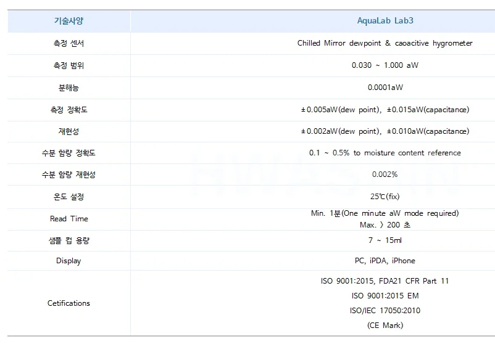This screenshot has height=344, width=495.
Task: Select the '수분 함량 재현성' row label
Action: tap(69, 174)
